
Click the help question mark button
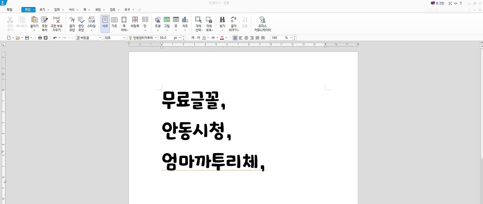tap(461, 3)
